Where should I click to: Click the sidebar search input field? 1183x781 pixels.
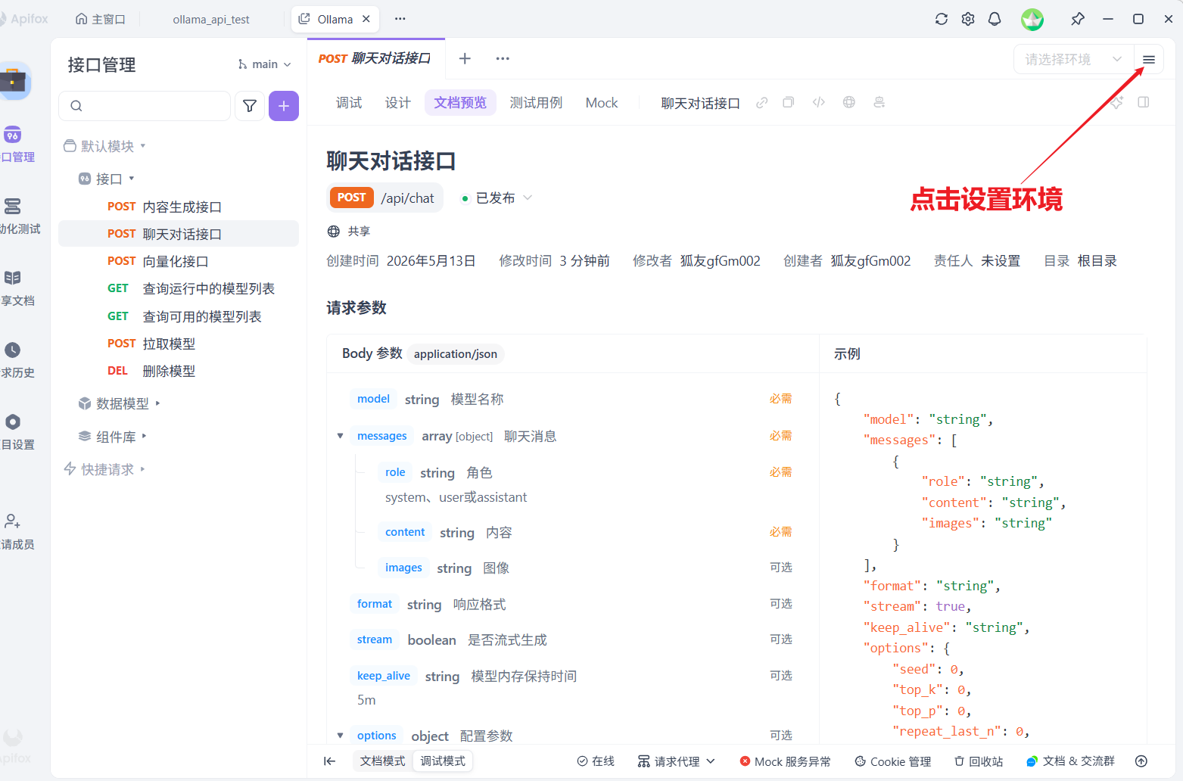[x=145, y=106]
